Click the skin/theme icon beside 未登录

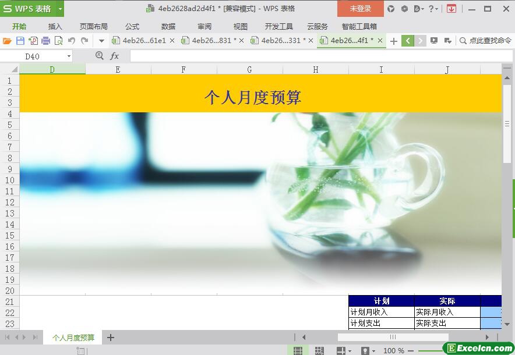tap(391, 9)
